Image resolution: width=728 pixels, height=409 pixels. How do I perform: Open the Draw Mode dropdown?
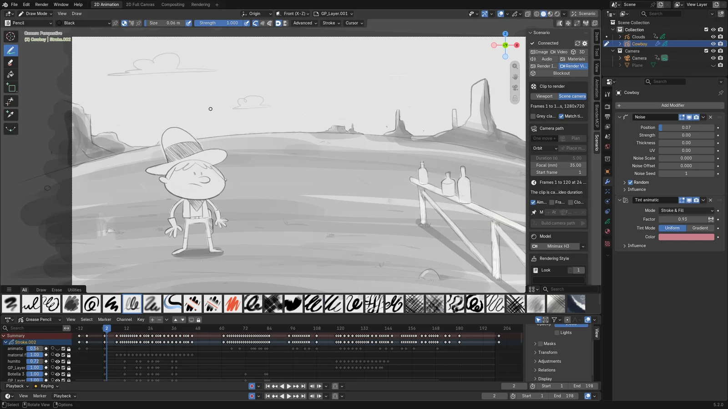pyautogui.click(x=35, y=14)
